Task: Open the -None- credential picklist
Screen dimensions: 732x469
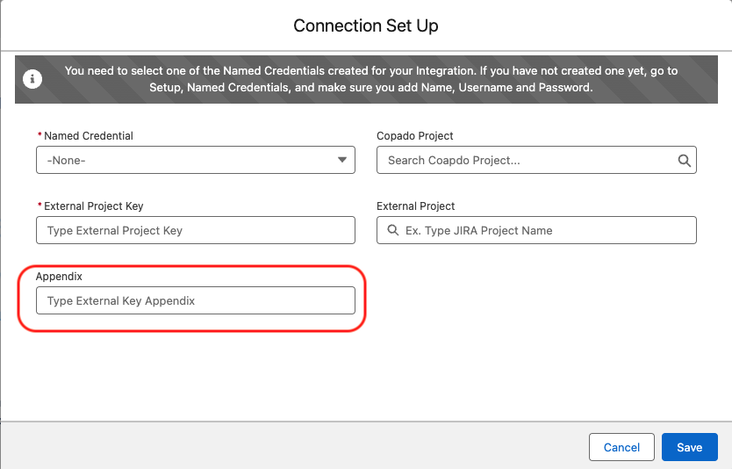Action: pos(195,161)
